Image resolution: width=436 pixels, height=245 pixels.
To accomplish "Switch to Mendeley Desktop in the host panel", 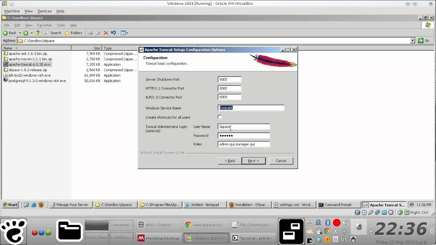I will [x=159, y=238].
